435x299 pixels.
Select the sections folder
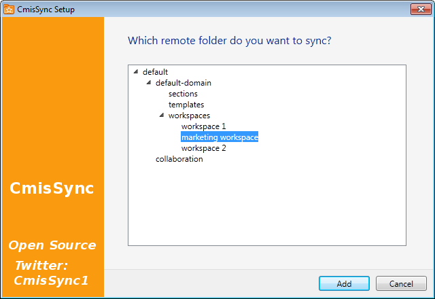(183, 94)
